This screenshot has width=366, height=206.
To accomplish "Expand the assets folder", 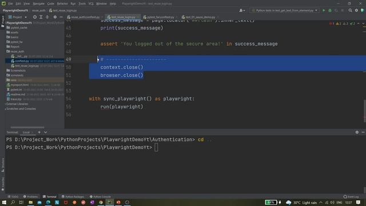I will coord(13,33).
